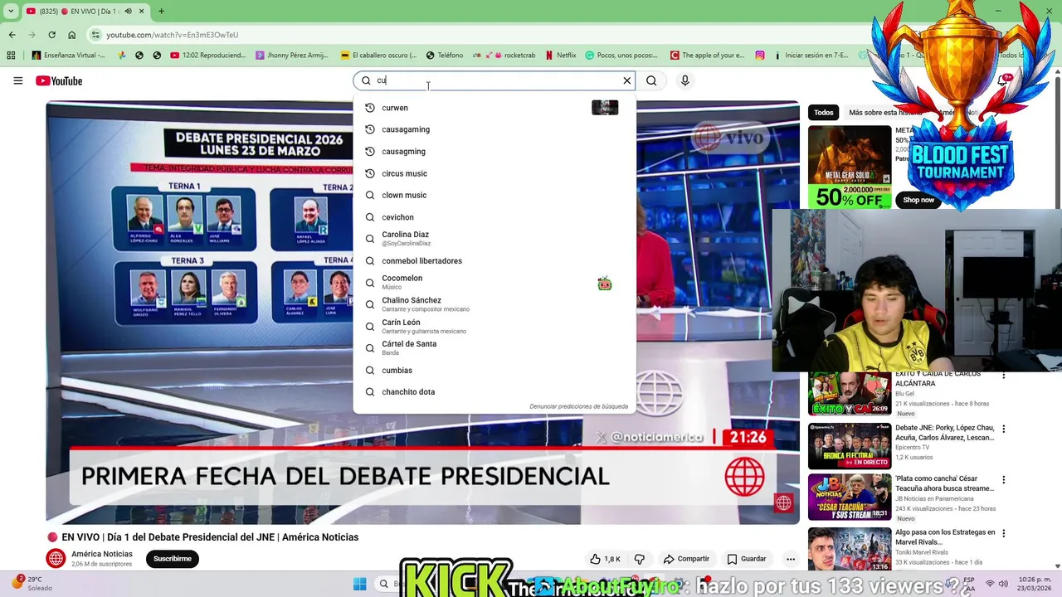Choose the Cocomelon suggestion

494,283
